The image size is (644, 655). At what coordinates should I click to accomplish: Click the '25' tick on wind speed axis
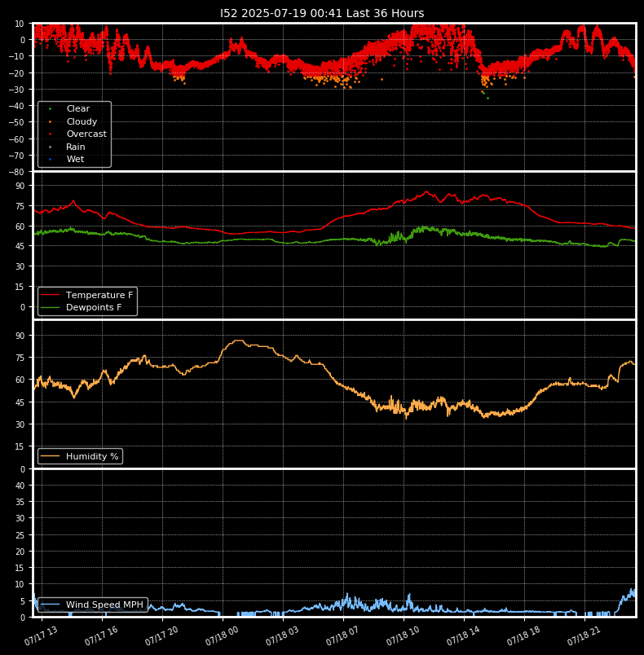[20, 535]
